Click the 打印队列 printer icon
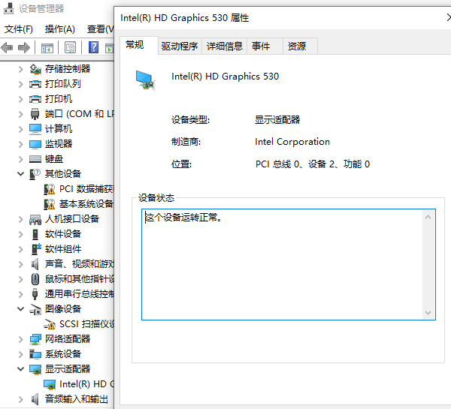 click(35, 84)
